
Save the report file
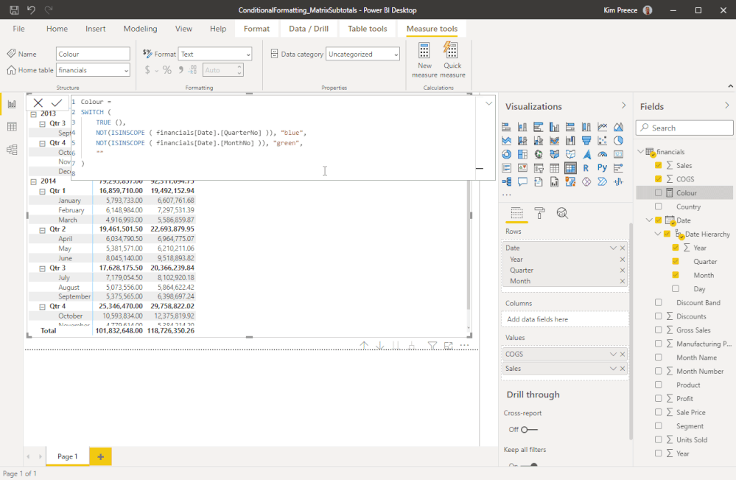point(14,10)
